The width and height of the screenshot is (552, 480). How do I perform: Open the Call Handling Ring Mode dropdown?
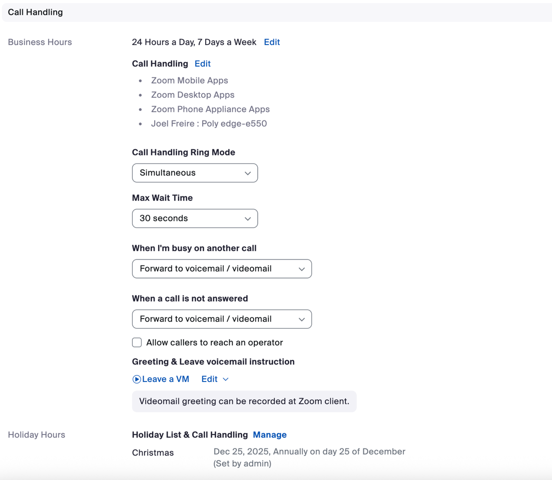[195, 173]
